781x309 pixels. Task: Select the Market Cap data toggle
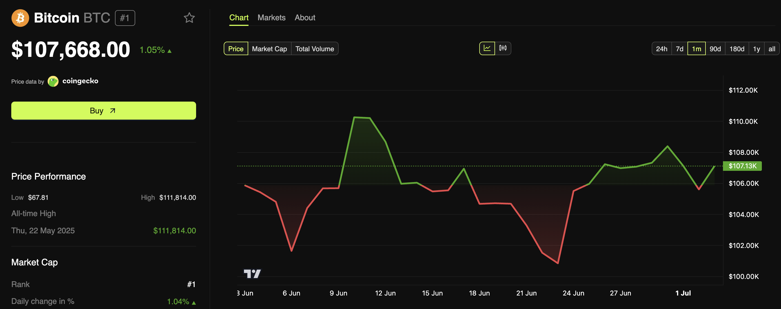269,49
